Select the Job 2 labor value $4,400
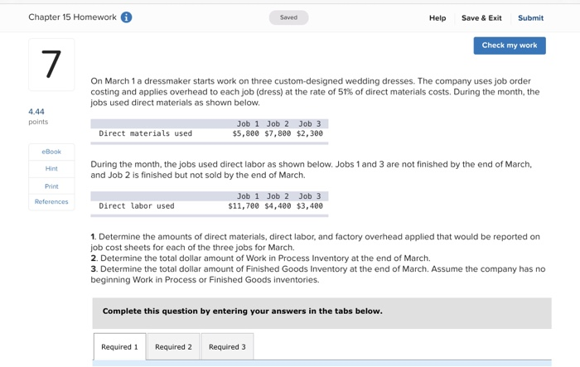The width and height of the screenshot is (580, 367). (x=278, y=206)
